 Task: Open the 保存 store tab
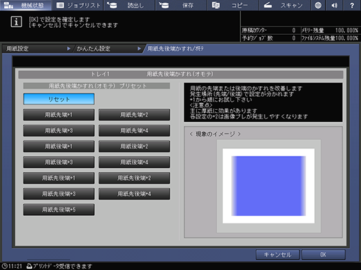pos(182,5)
